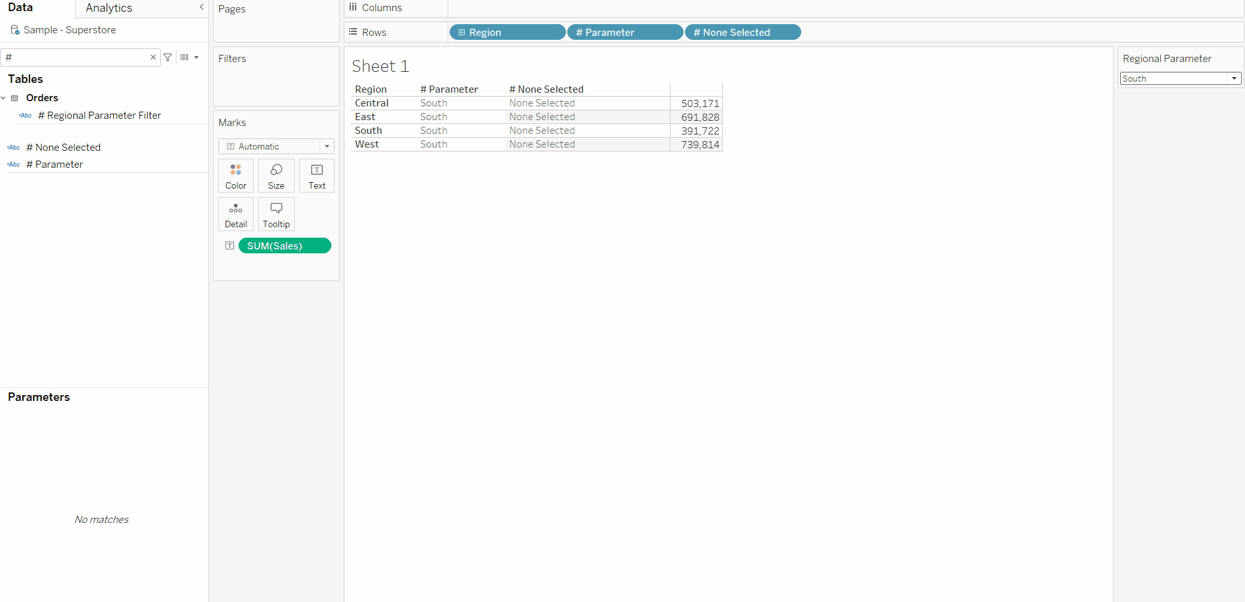Click the Sample - Superstore data source icon
1245x602 pixels.
[x=13, y=29]
